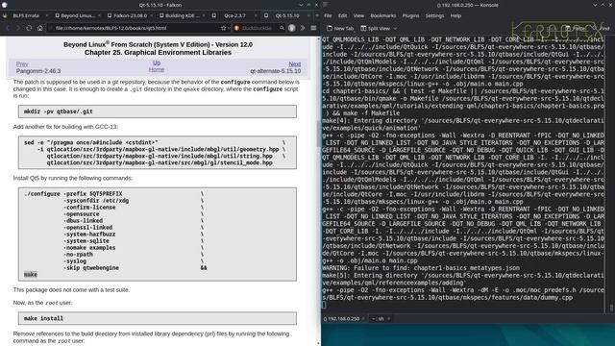Switch to the BLFS Errata tab
Viewport: 615px width, 346px height.
pos(26,15)
